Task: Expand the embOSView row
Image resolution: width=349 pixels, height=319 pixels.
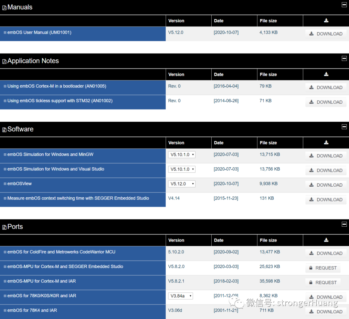Action: [5, 184]
